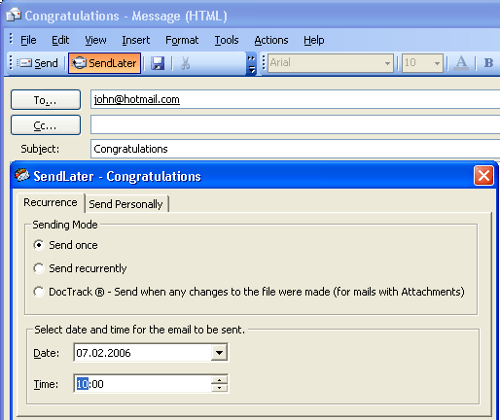This screenshot has height=420, width=500.
Task: Click the To... recipients button
Action: (46, 100)
